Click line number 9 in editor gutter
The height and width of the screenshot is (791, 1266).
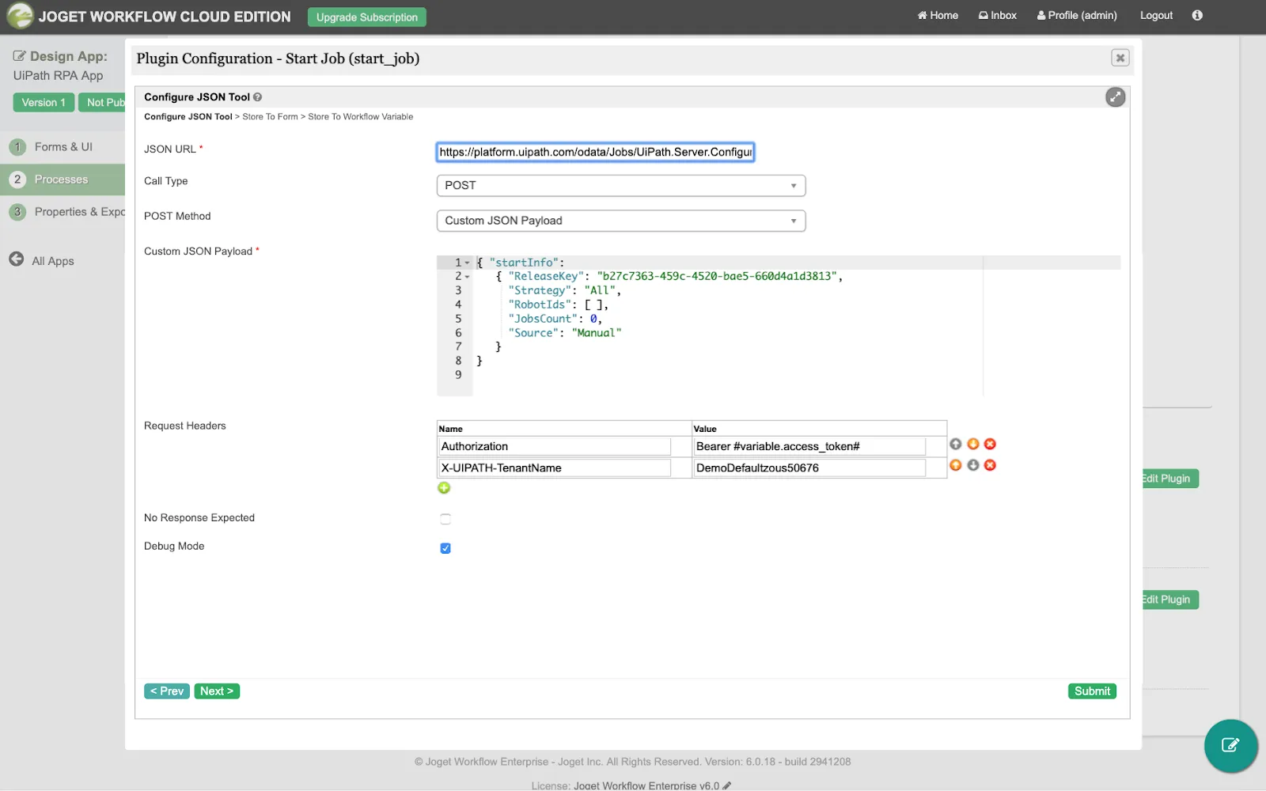coord(458,375)
